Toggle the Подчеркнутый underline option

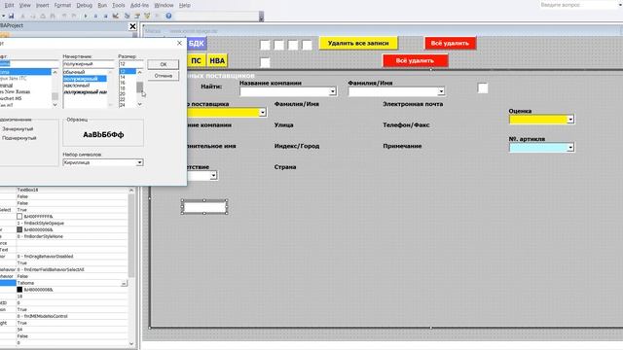pyautogui.click(x=18, y=138)
